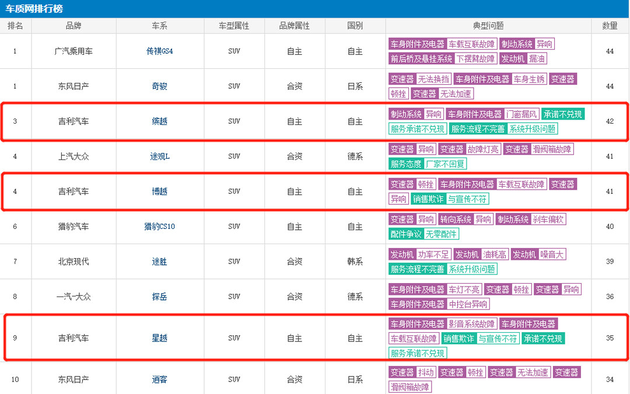The height and width of the screenshot is (394, 630).
Task: Open the 博越 car series link
Action: point(159,191)
